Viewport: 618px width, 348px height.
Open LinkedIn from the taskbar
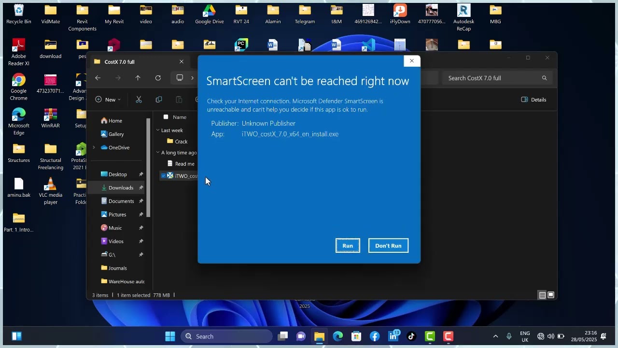pos(393,336)
